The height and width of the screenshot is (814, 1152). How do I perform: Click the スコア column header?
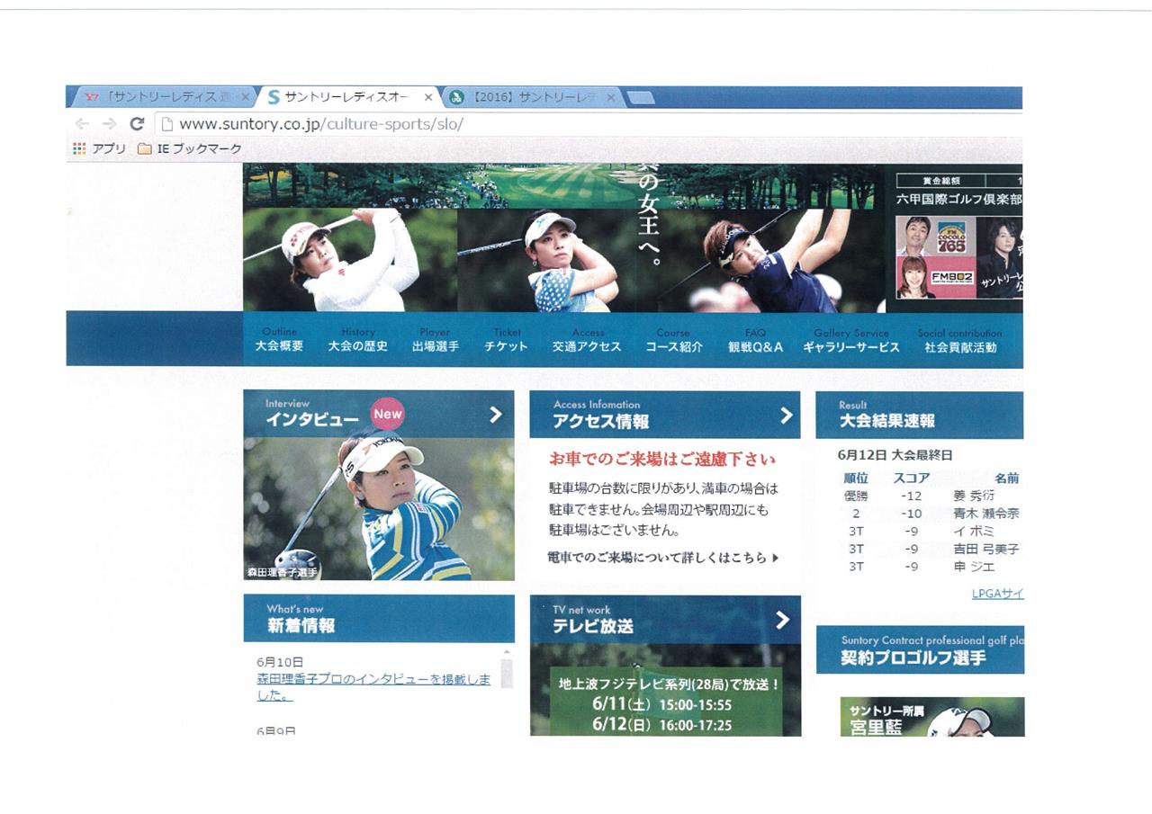pyautogui.click(x=911, y=479)
